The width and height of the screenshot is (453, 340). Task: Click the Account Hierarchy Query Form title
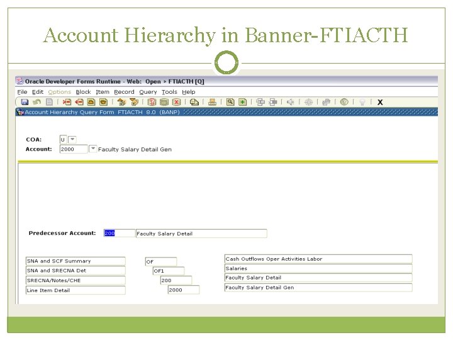tap(103, 112)
